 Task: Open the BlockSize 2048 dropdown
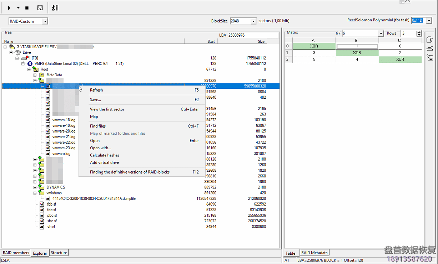pyautogui.click(x=253, y=21)
